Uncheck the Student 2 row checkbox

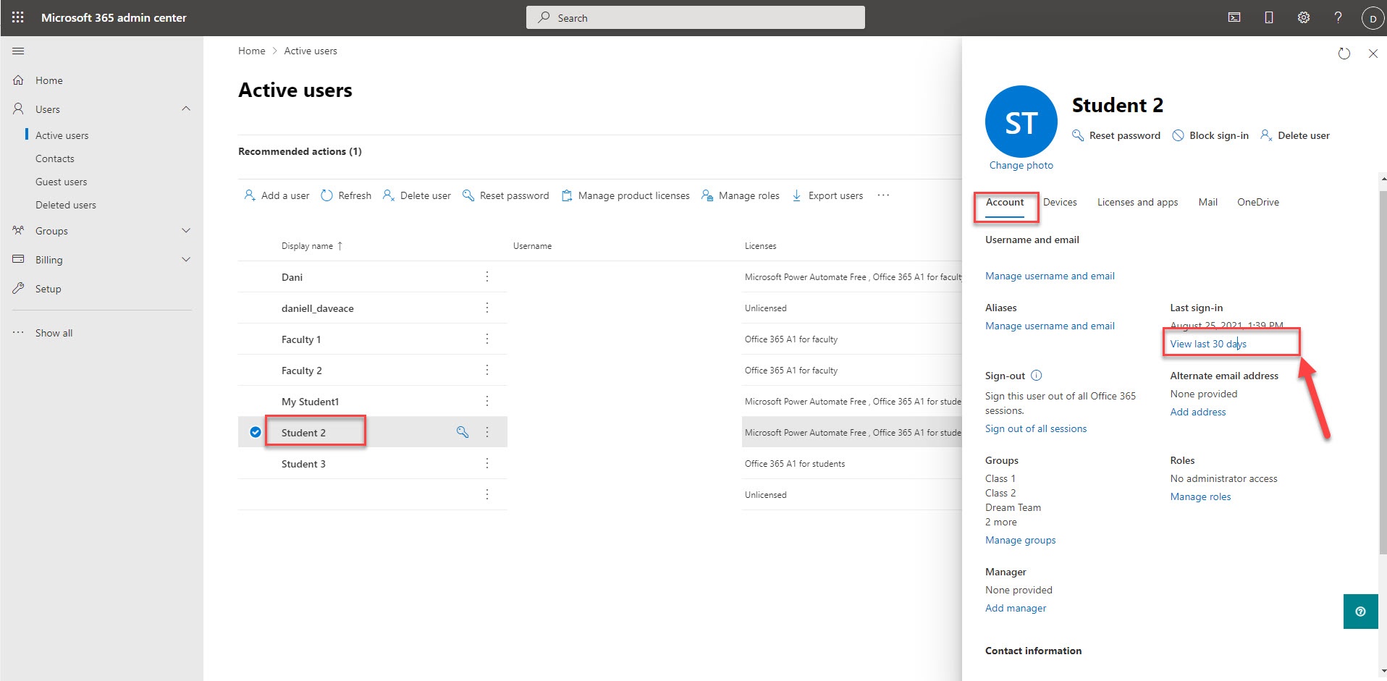(x=256, y=432)
